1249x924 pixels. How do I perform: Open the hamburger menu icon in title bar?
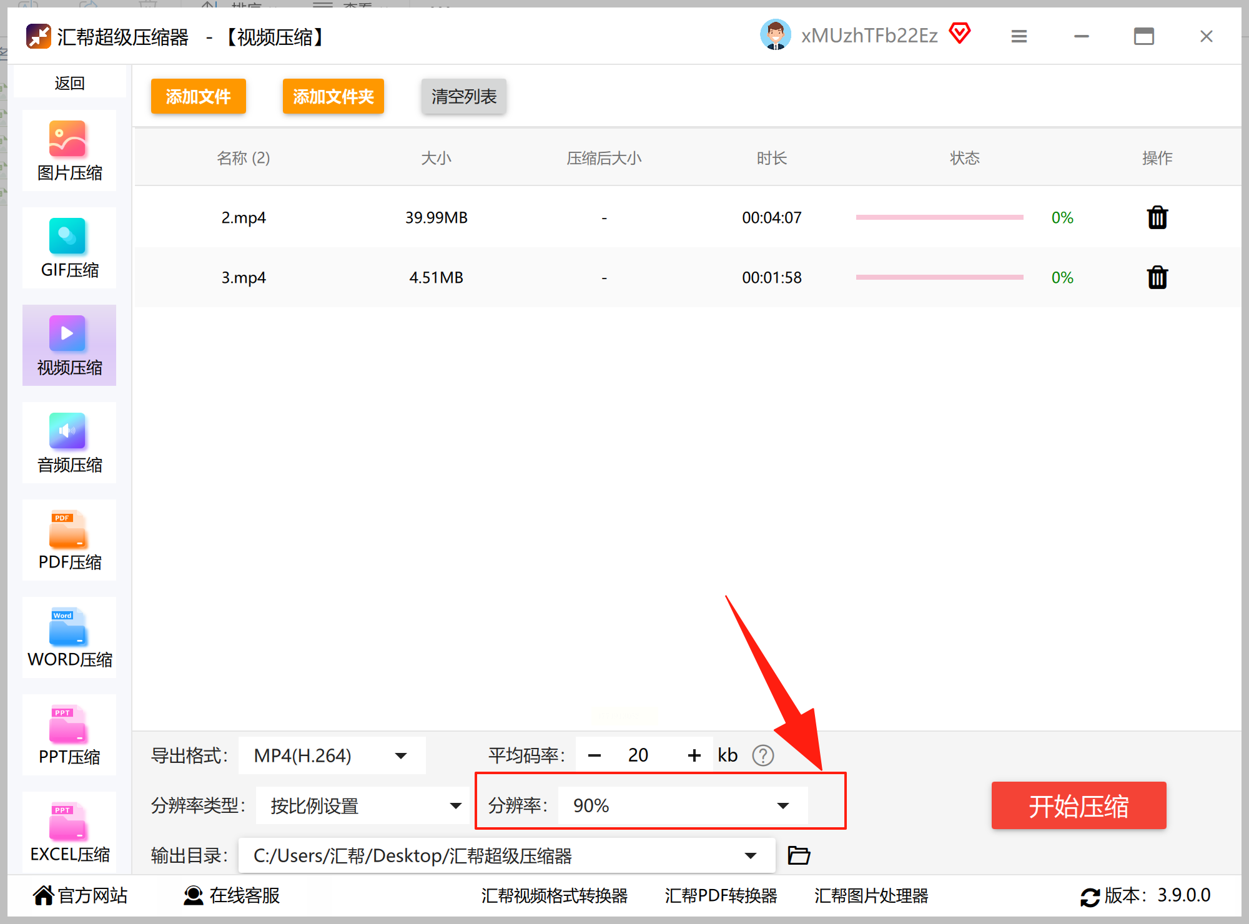(x=1019, y=36)
